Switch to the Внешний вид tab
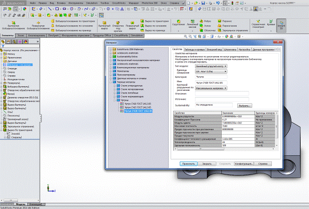Viewport: 309px width, 209px height. [214, 50]
